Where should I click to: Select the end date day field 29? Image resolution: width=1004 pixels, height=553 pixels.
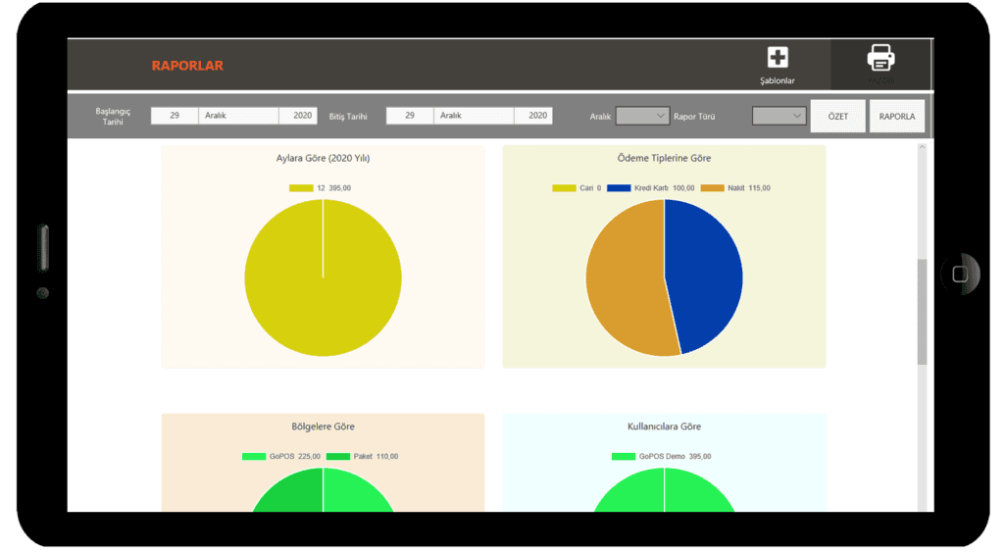[x=410, y=116]
